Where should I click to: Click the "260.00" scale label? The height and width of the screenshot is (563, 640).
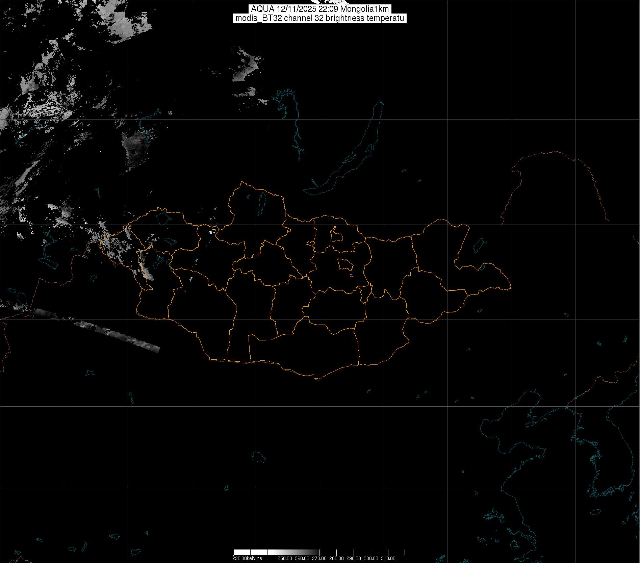[302, 558]
